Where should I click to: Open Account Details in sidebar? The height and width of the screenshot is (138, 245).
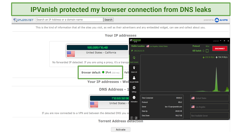tap(134, 79)
